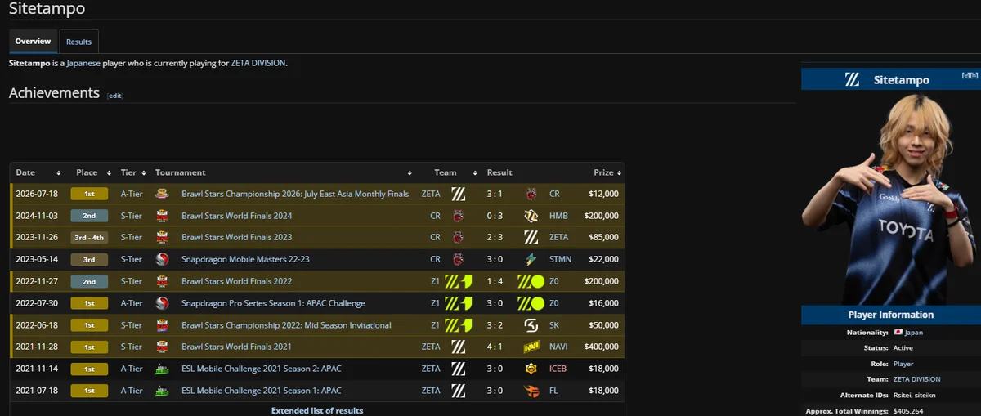Screen dimensions: 981x416
Task: Click the [h] link in infobox header
Action: (974, 75)
